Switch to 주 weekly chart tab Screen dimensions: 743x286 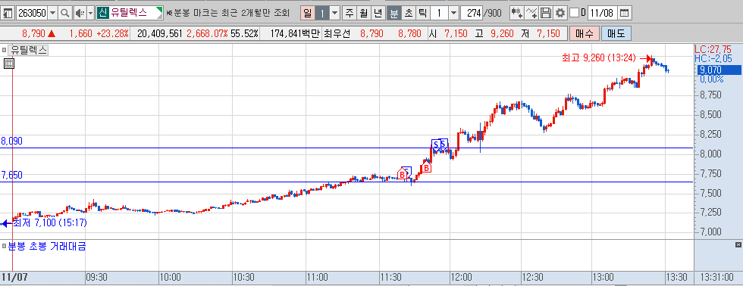(x=350, y=13)
